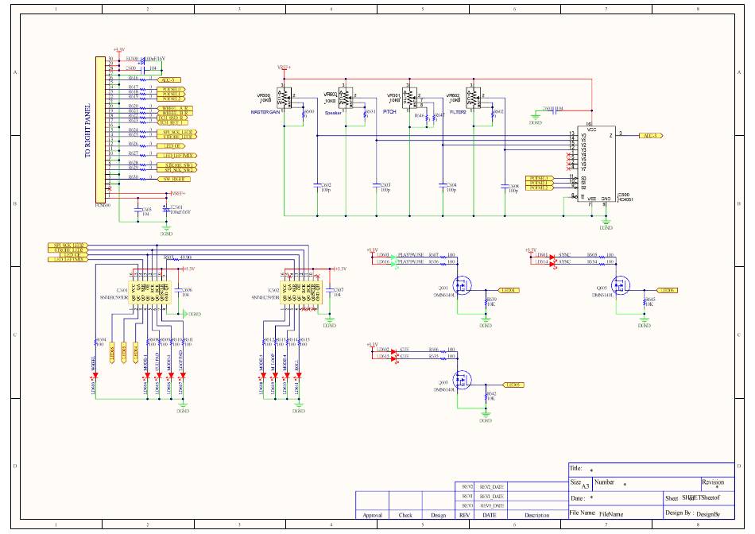Screen dimensions: 755x534
Task: Select the Q603 MOSFET symbol
Action: [462, 380]
